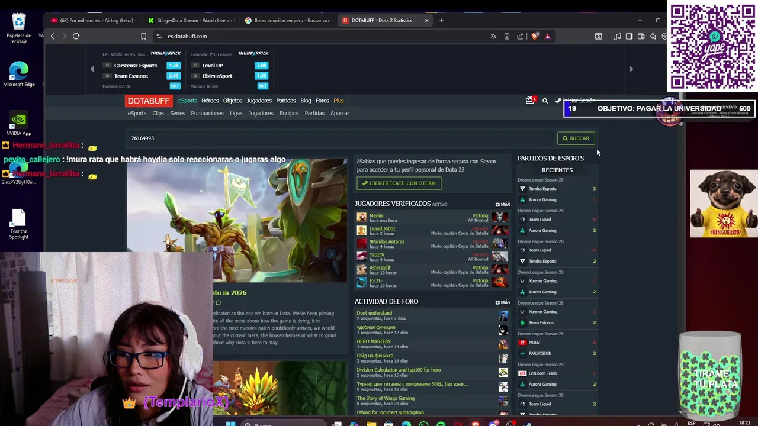Select the RECIENTES heading under Partidos de eSports
758x426 pixels.
point(557,170)
